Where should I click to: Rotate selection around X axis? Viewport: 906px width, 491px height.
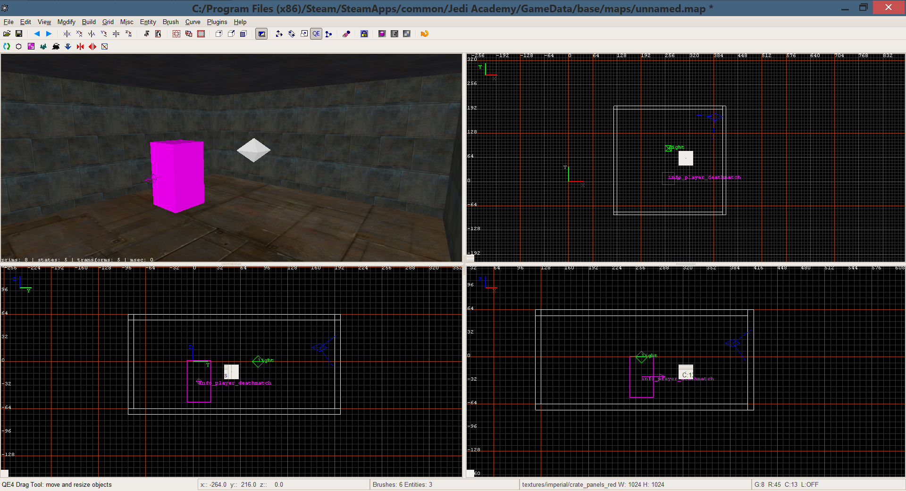point(79,33)
